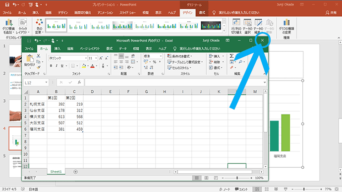Switch to Page Layout view icon in status bar
This screenshot has width=342, height=192.
(206, 178)
